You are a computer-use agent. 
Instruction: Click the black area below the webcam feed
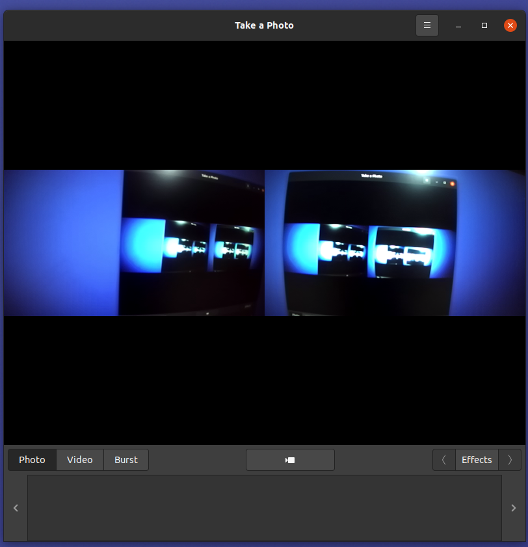264,380
